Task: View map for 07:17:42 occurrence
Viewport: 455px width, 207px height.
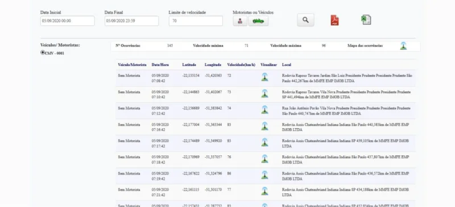Action: click(x=264, y=142)
